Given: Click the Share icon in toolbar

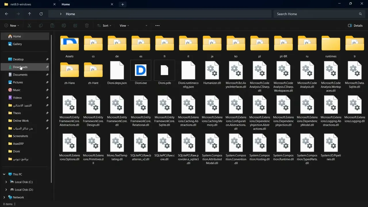Looking at the screenshot, I should click(75, 26).
